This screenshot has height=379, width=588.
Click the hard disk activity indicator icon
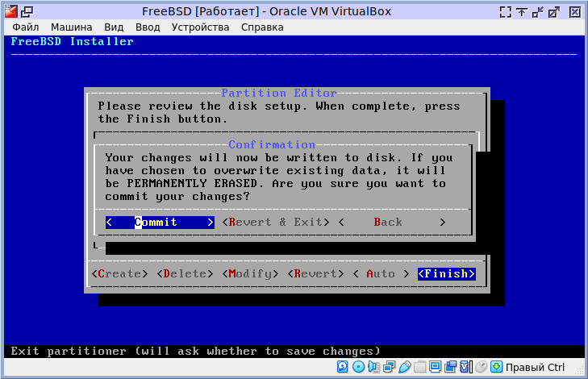(x=342, y=367)
